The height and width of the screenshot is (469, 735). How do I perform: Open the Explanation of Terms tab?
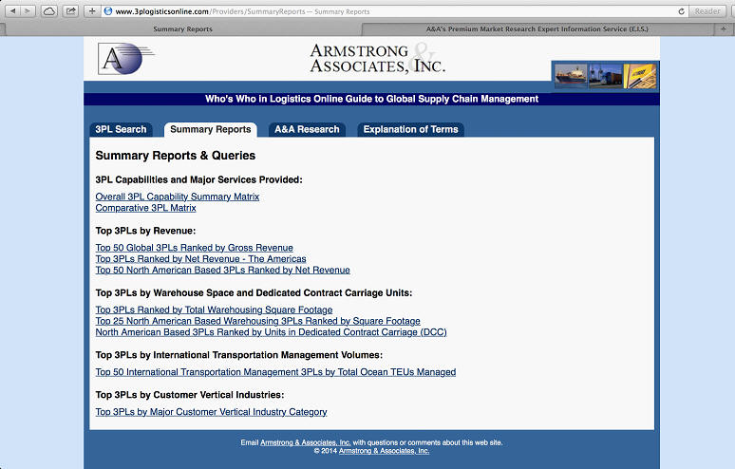coord(410,129)
